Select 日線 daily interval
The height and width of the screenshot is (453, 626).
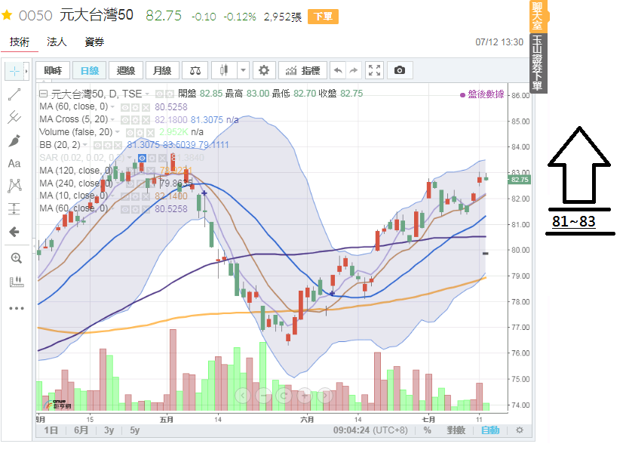tap(90, 71)
